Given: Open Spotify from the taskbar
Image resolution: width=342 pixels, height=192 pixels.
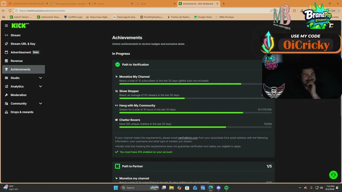Looking at the screenshot, I should tap(226, 188).
